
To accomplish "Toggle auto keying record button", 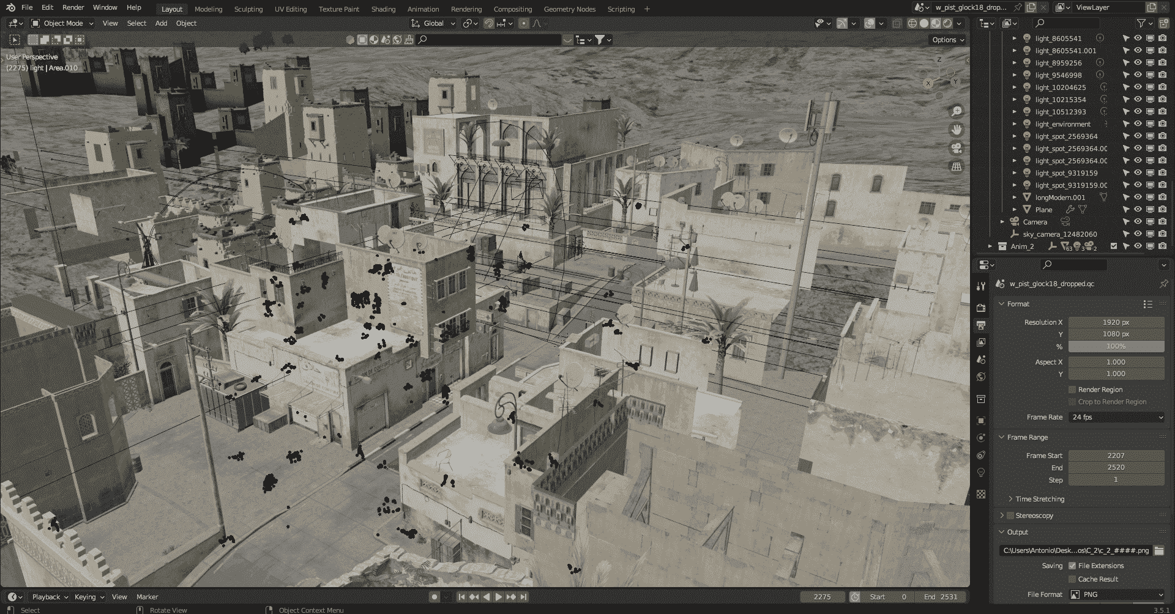I will coord(435,597).
